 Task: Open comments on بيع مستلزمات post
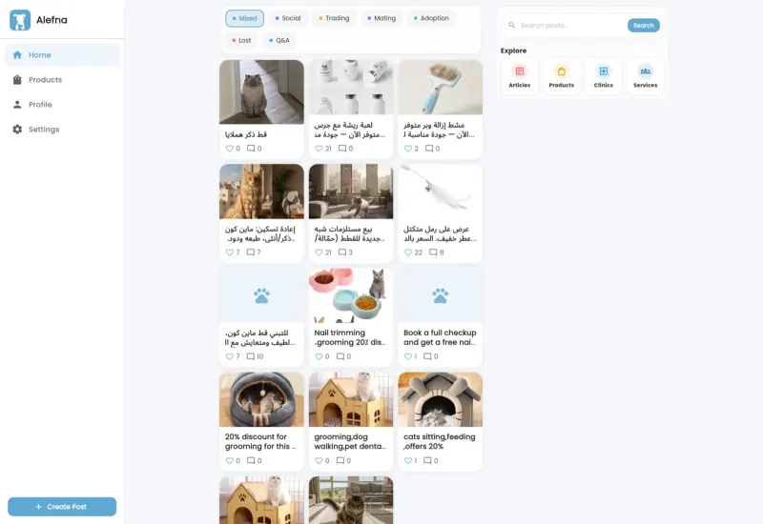[x=342, y=252]
